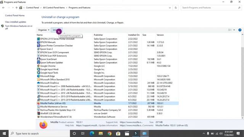Open the Cortana circle in taskbar
Viewport: 244px width, 137px height.
coord(74,134)
